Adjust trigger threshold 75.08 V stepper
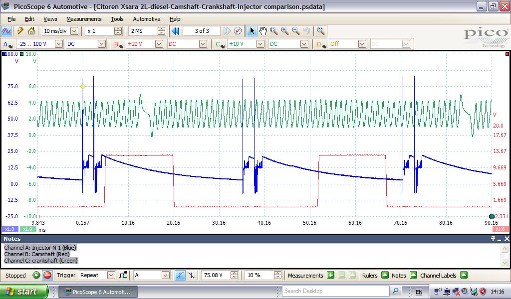This screenshot has height=299, width=511. click(x=234, y=275)
